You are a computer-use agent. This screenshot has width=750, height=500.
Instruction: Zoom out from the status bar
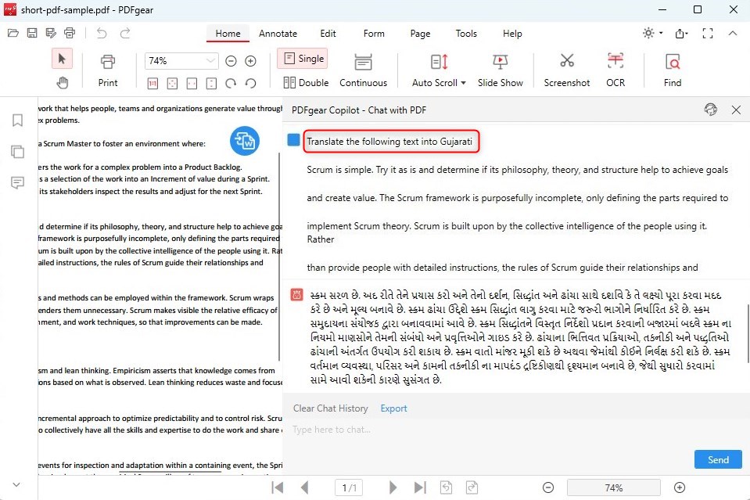click(x=548, y=487)
